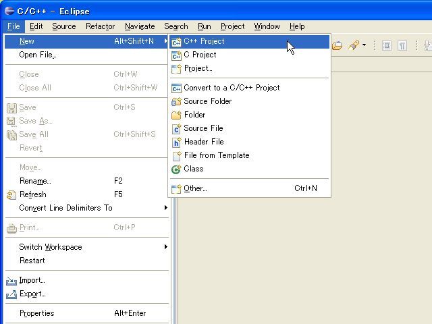Choose File from Template

coord(249,155)
